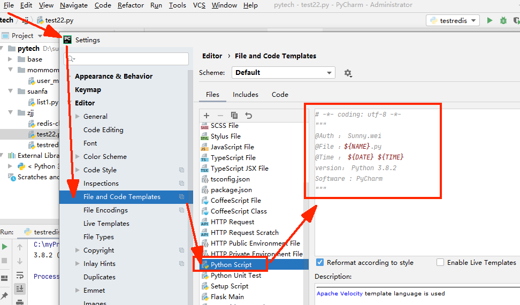Toggle Reformat according to style checkbox

[x=320, y=263]
